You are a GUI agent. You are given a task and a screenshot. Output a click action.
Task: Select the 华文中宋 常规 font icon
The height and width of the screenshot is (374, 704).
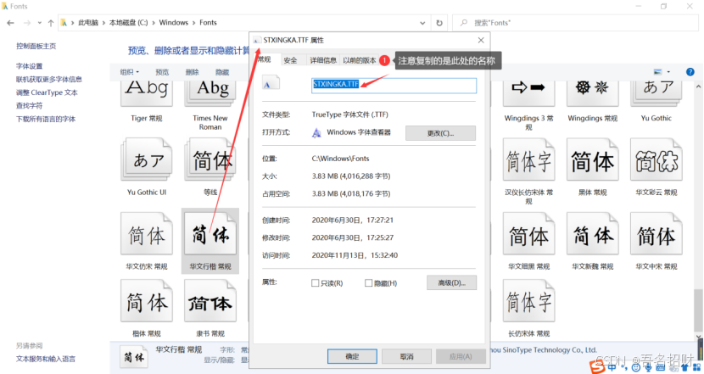tap(656, 233)
